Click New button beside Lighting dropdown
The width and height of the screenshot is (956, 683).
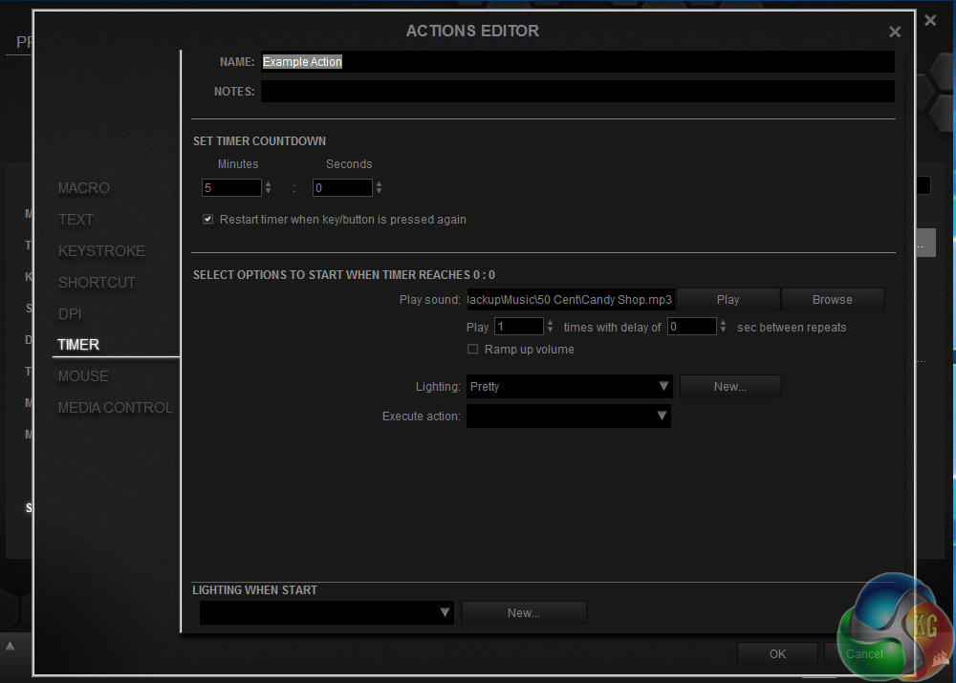[730, 386]
